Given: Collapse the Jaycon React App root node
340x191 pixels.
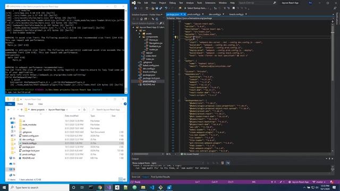Looking at the screenshot, I should [x=133, y=27].
